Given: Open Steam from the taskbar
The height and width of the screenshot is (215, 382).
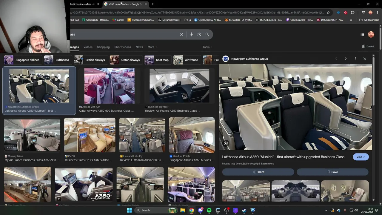Looking at the screenshot, I should (244, 210).
